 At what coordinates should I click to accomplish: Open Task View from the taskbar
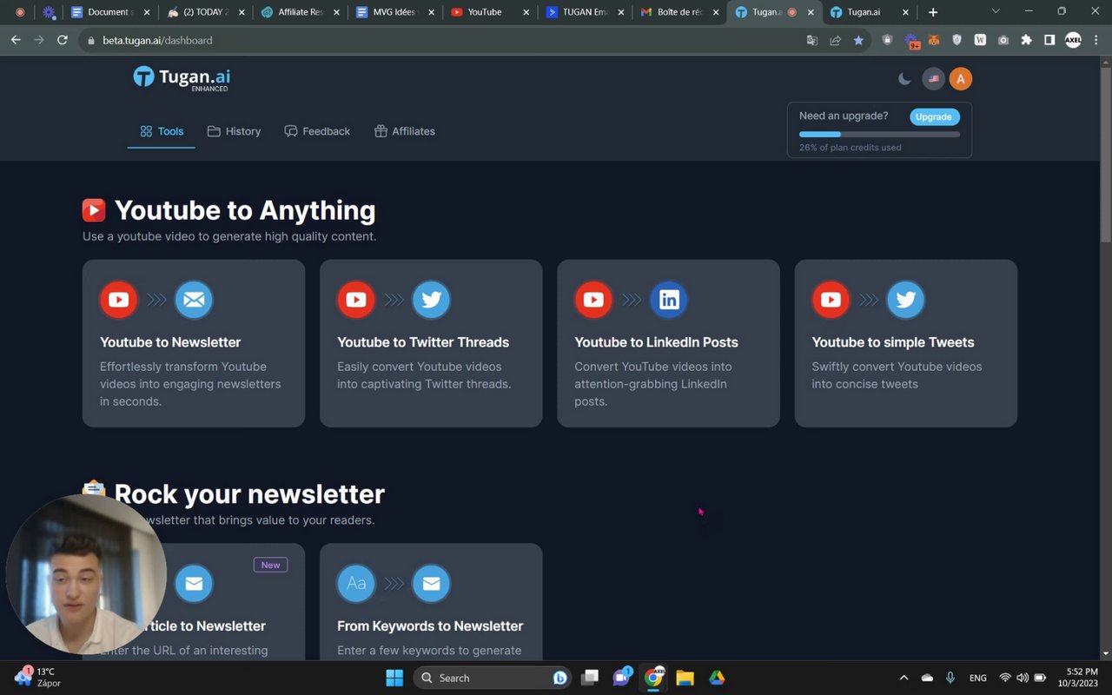click(590, 678)
